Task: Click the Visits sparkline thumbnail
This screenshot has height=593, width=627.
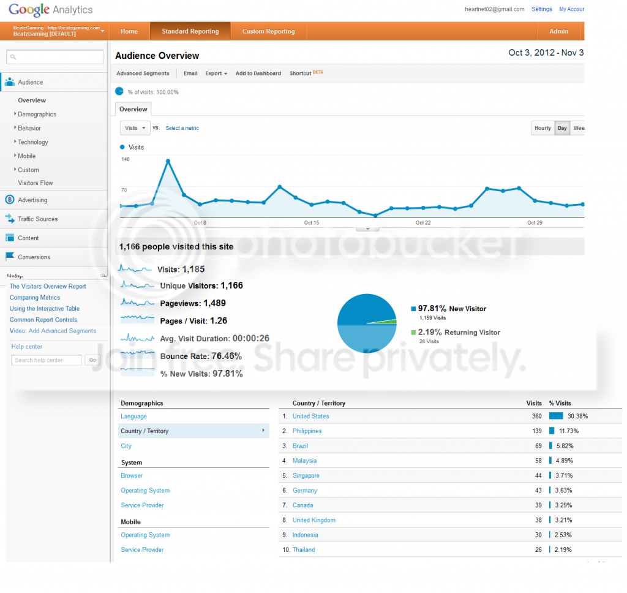Action: click(x=135, y=269)
